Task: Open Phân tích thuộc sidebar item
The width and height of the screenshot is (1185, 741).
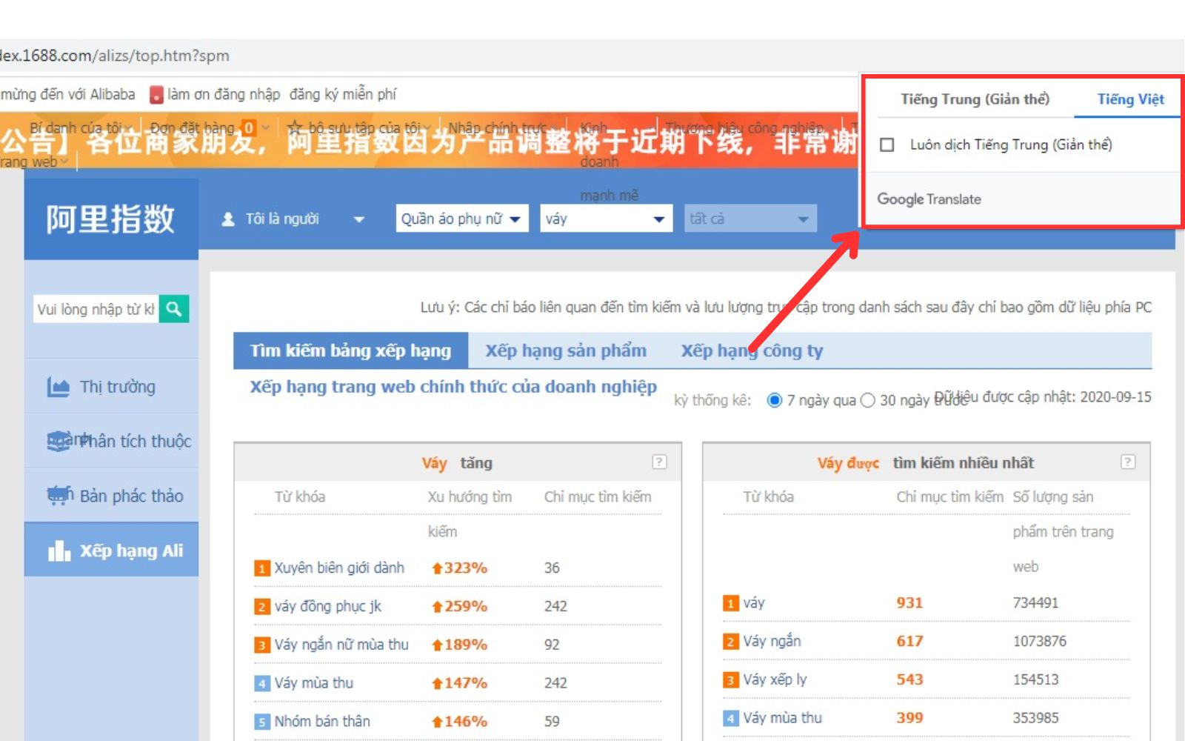Action: [111, 441]
